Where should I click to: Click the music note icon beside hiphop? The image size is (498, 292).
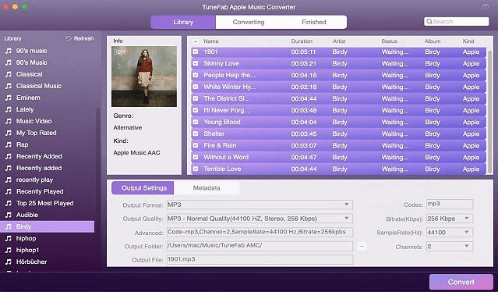click(9, 238)
